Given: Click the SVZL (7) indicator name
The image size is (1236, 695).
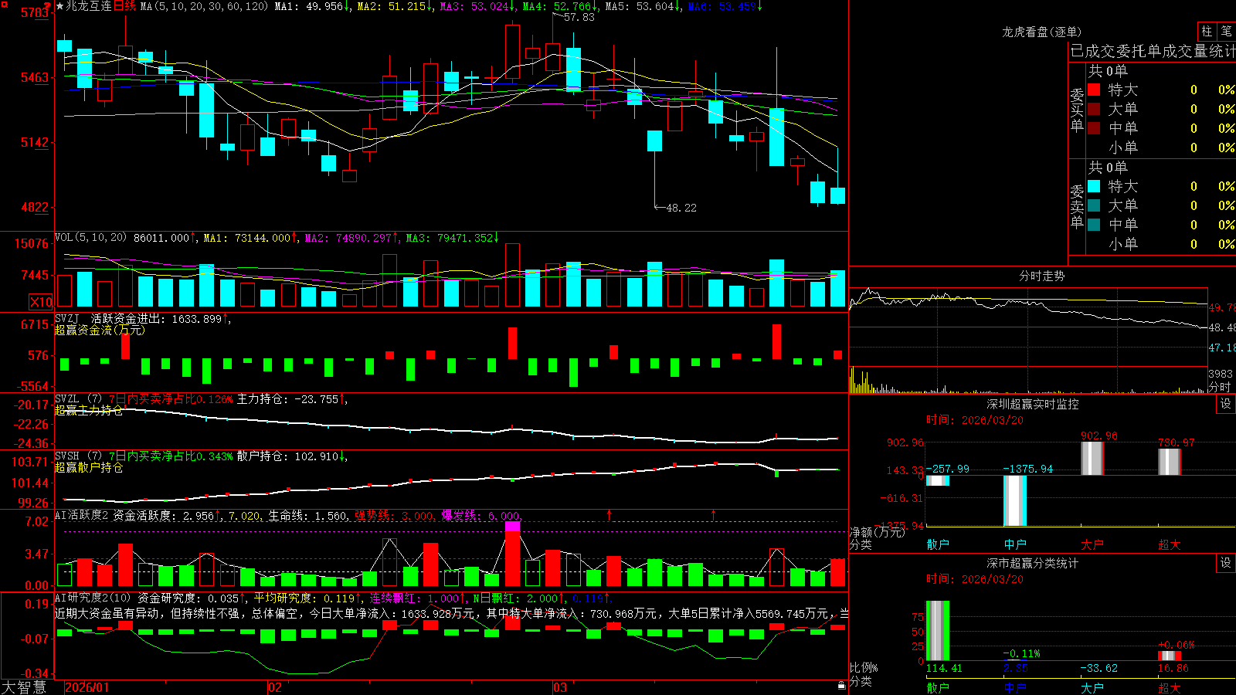Looking at the screenshot, I should (x=78, y=399).
